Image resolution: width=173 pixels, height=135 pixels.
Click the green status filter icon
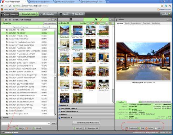tap(96, 23)
